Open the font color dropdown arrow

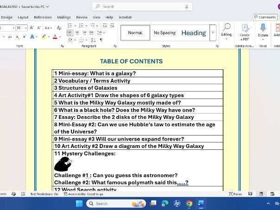60,37
